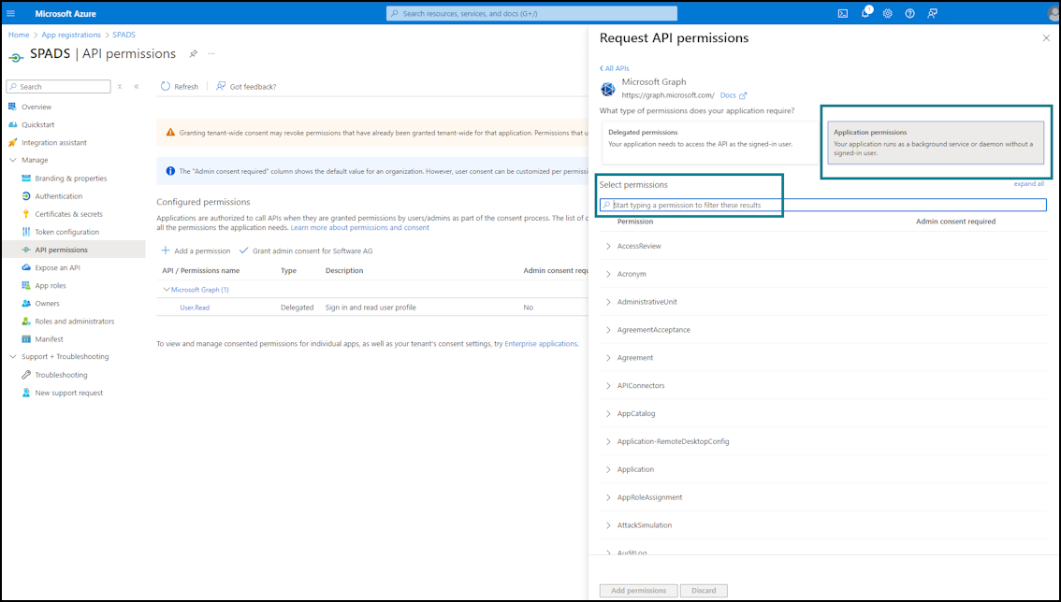The height and width of the screenshot is (602, 1061).
Task: Click the Owners people icon
Action: pyautogui.click(x=25, y=304)
